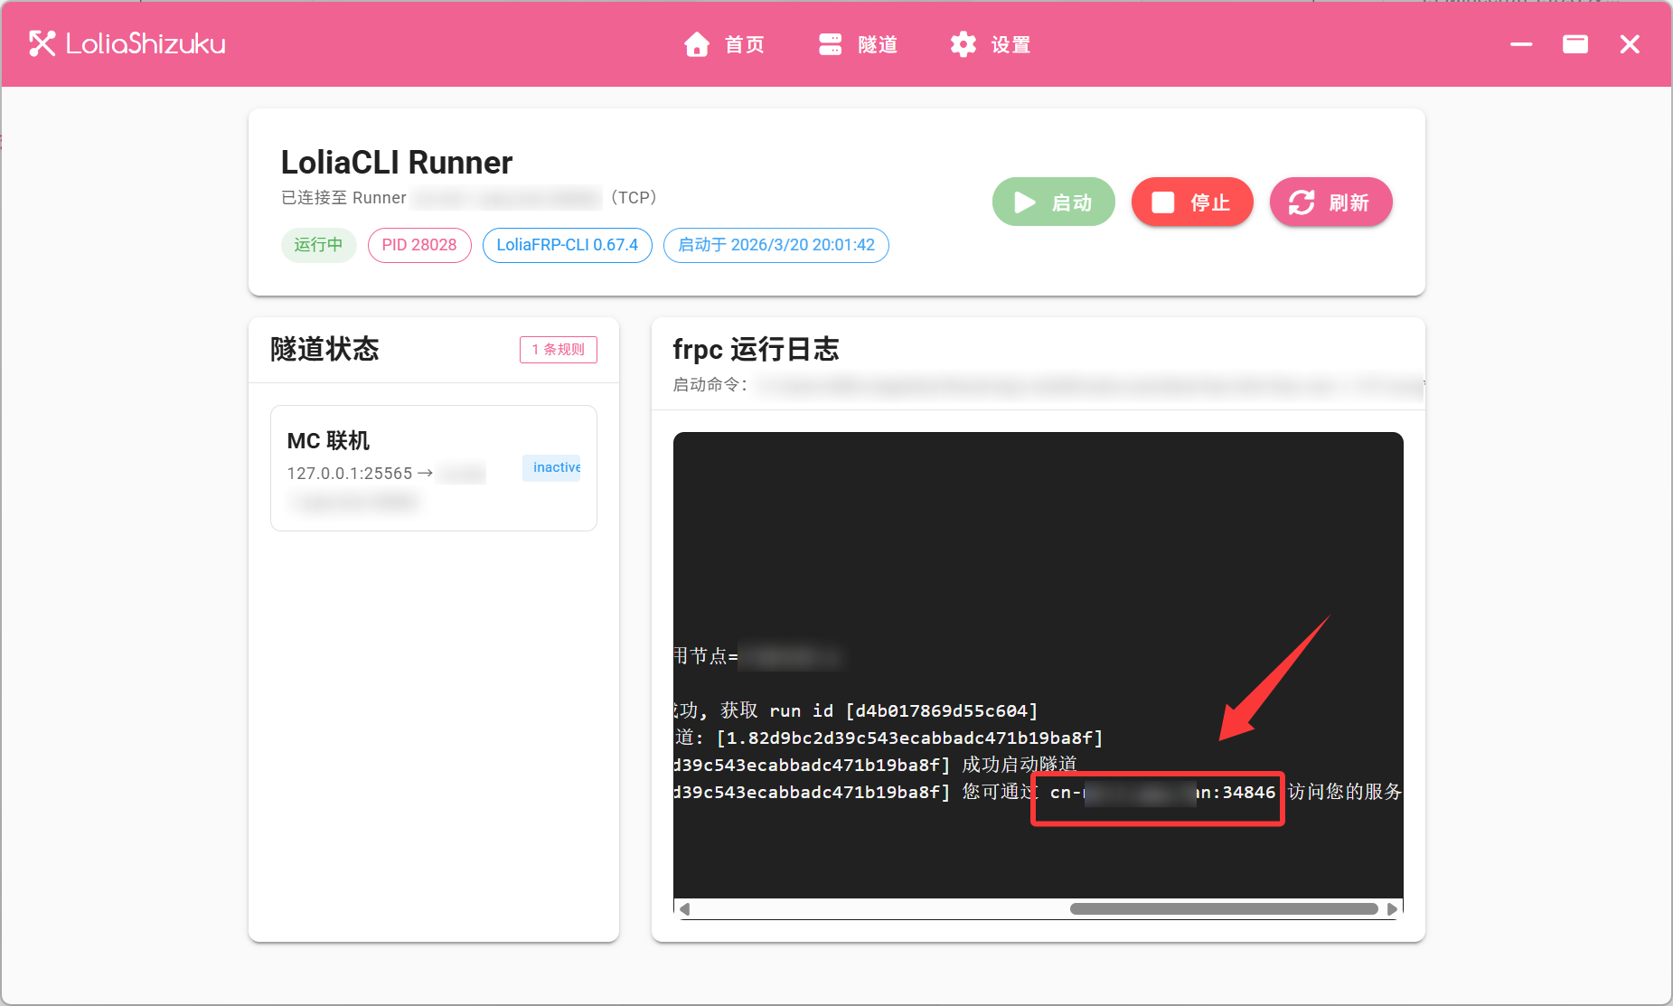
Task: Select the MC 联机 tunnel card
Action: (433, 467)
